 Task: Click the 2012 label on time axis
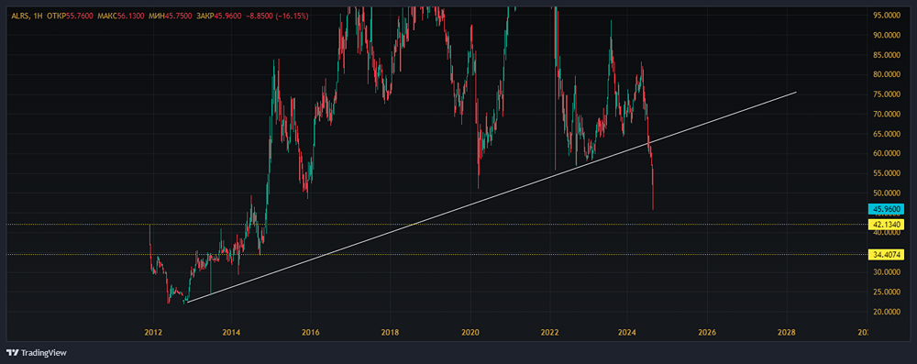153,333
